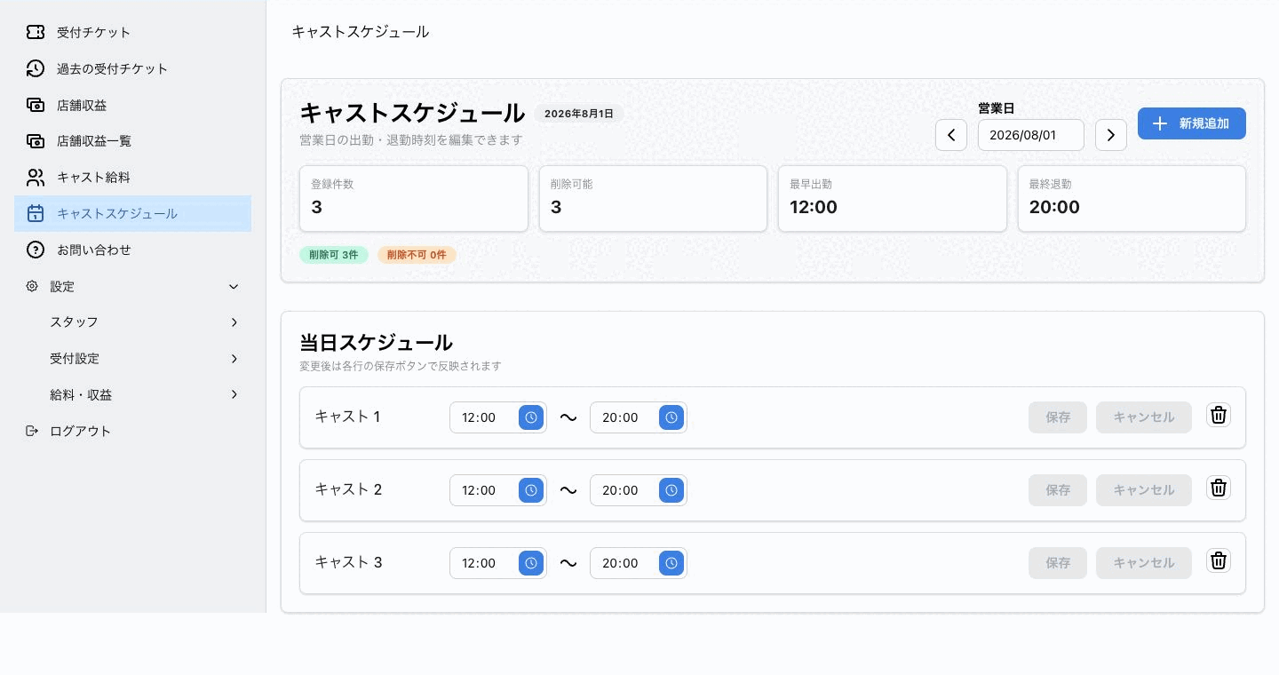Click キャンセル in the キャスト 3 row
The image size is (1279, 675).
[x=1144, y=563]
